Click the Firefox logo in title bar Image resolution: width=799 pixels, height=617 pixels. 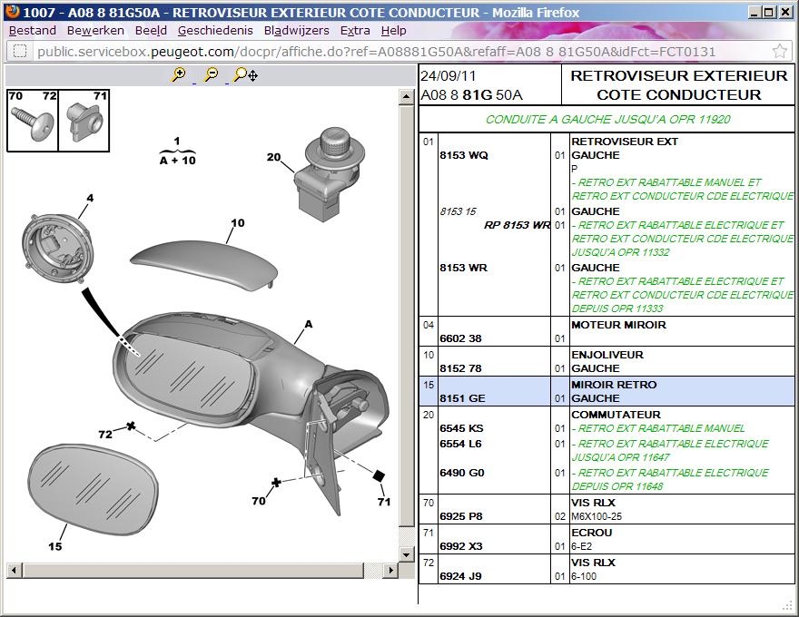(12, 12)
